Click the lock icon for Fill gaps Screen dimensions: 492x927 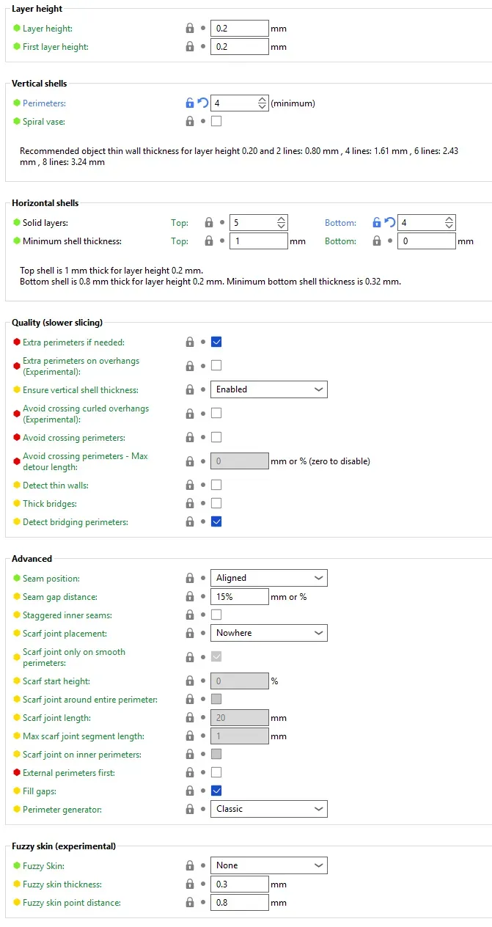tap(190, 791)
